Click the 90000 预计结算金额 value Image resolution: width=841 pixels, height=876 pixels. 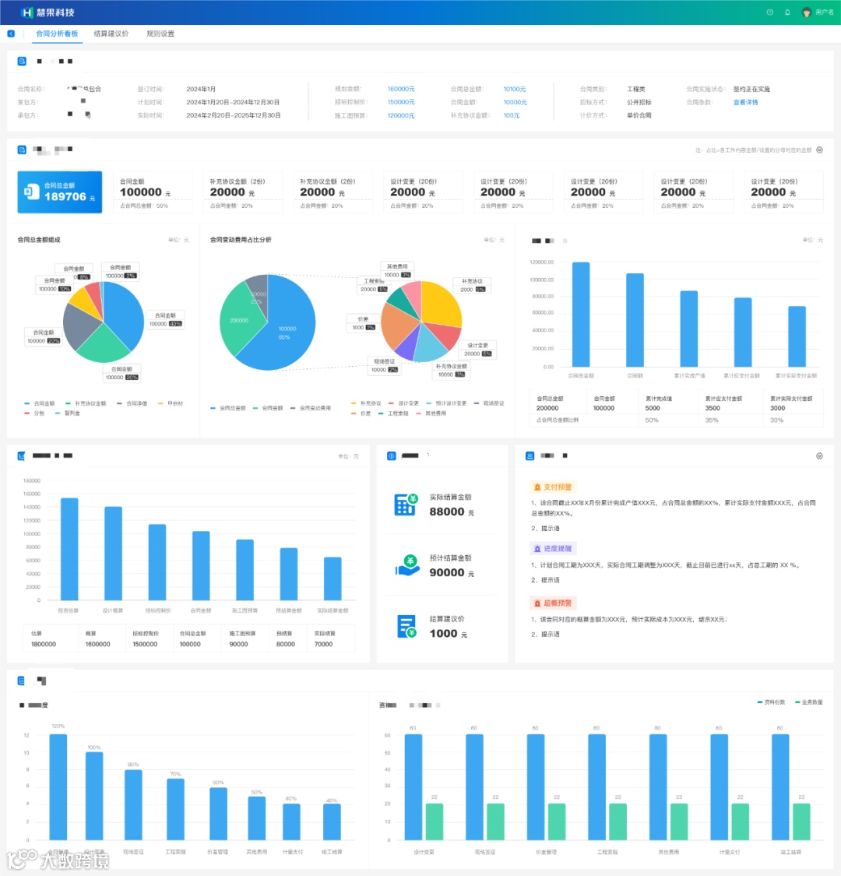447,572
